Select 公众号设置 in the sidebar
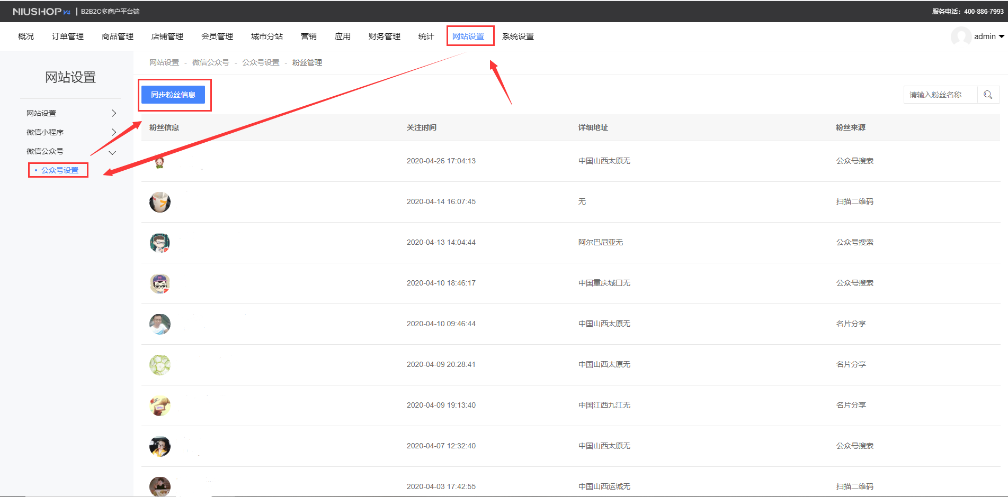Viewport: 1008px width, 497px height. [60, 170]
